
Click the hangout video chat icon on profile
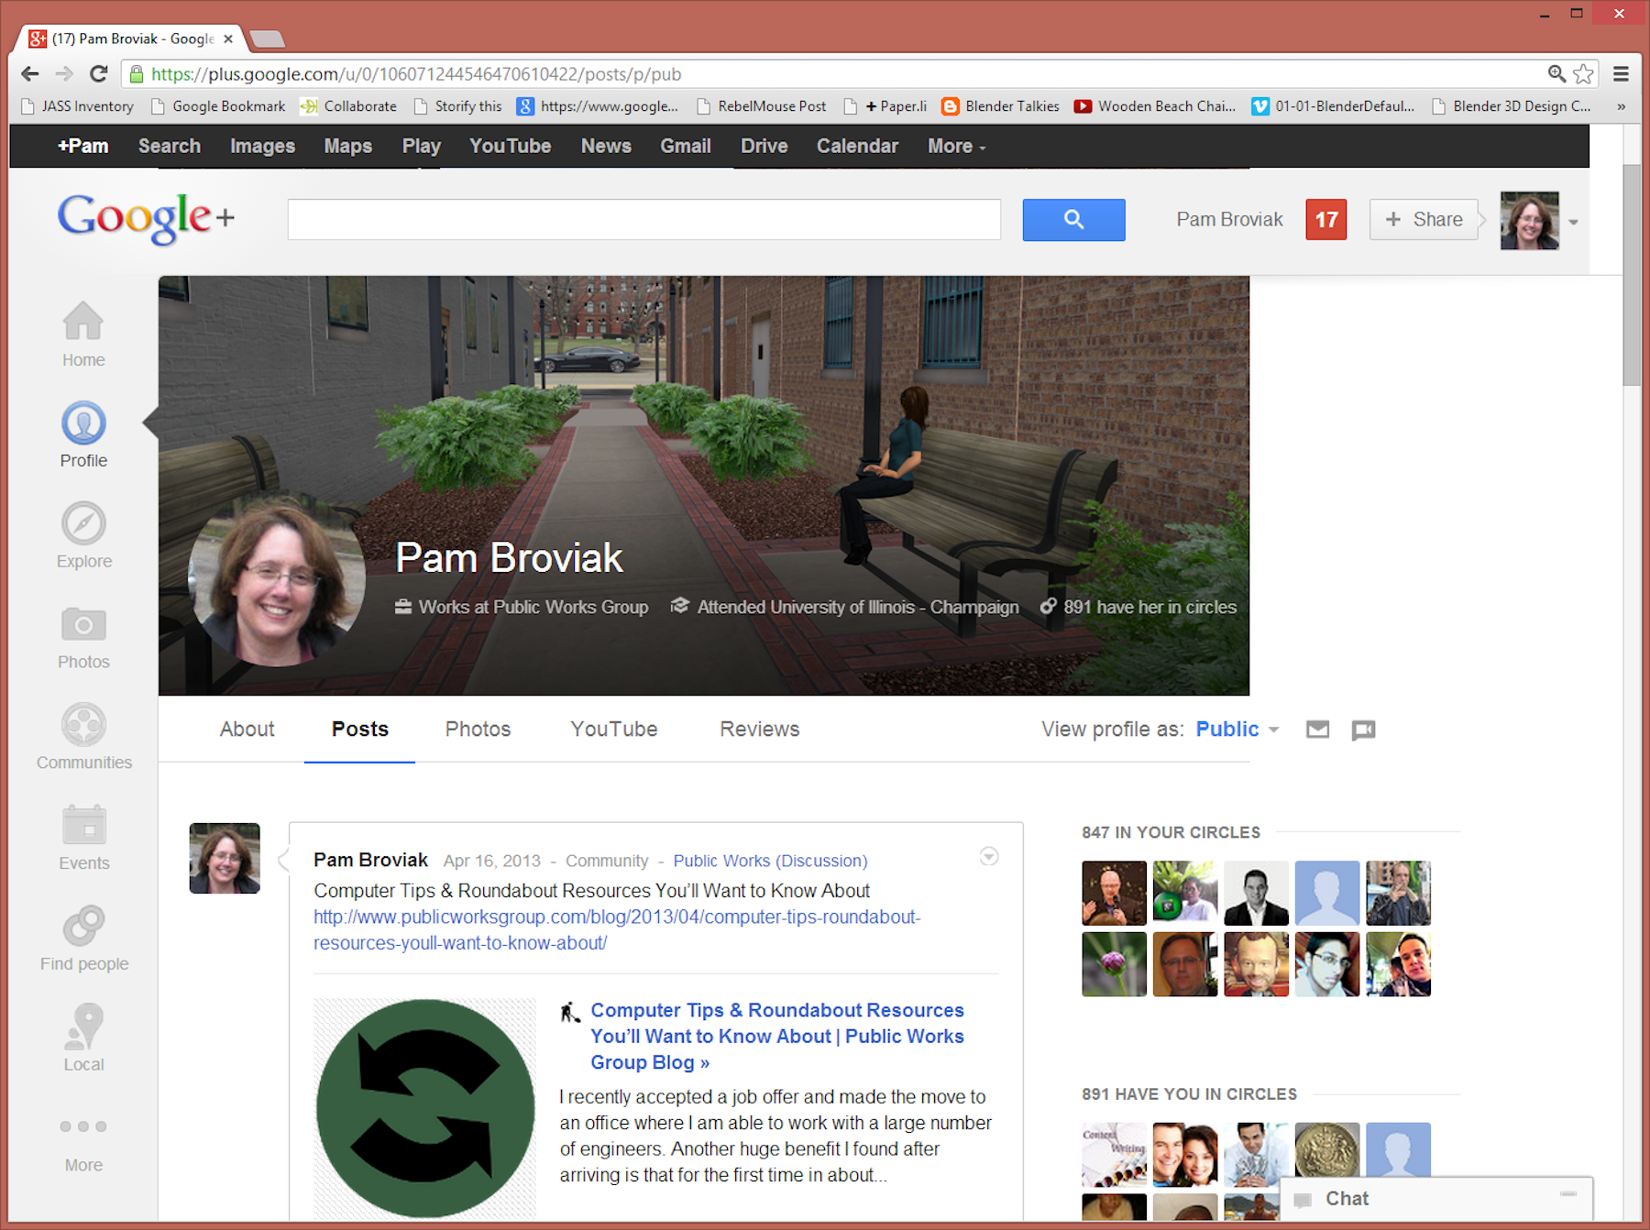(1363, 730)
